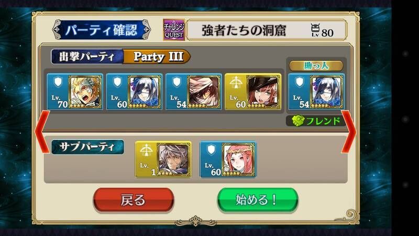Select the silver-haired Lv.1 sub party member
Screen dimensions: 419x236
point(163,159)
